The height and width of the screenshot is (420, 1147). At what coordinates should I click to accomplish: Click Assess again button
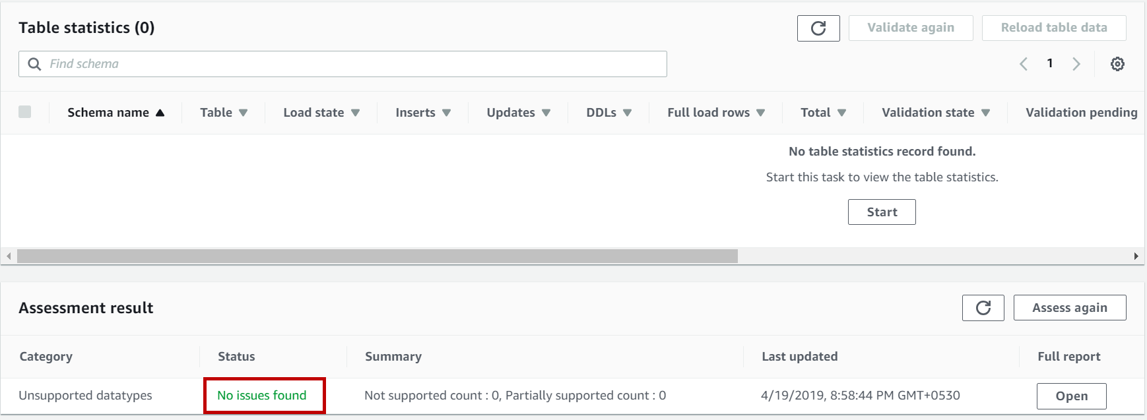point(1069,308)
